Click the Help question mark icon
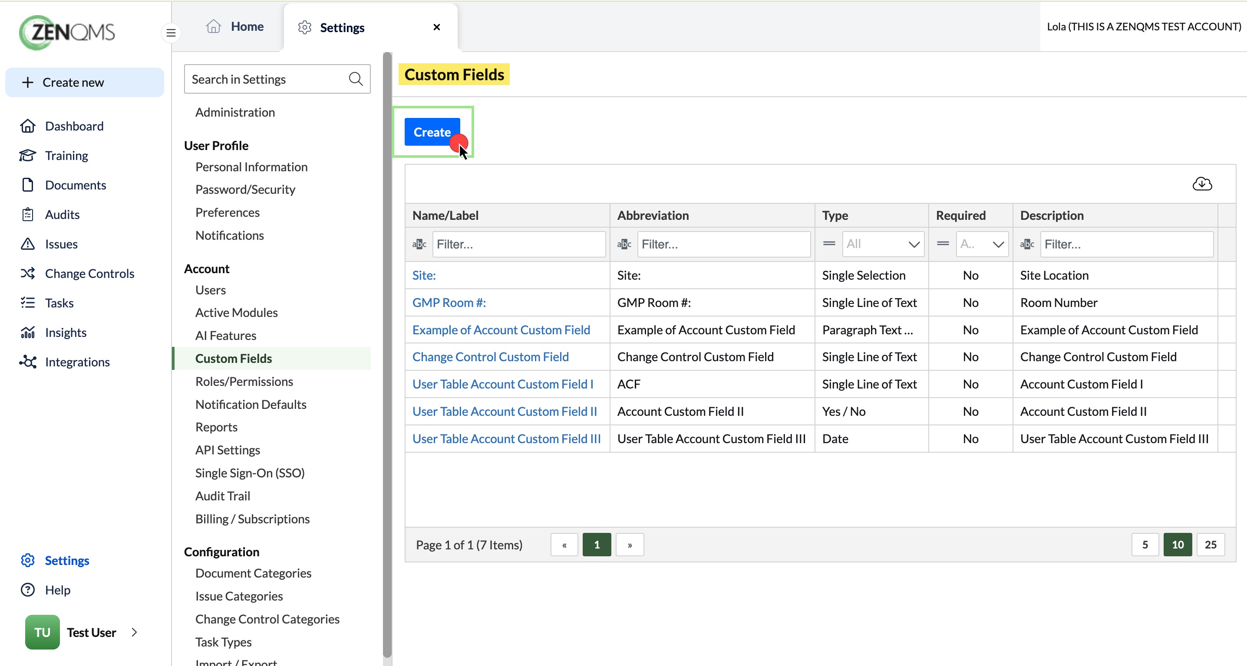The height and width of the screenshot is (666, 1247). click(28, 590)
